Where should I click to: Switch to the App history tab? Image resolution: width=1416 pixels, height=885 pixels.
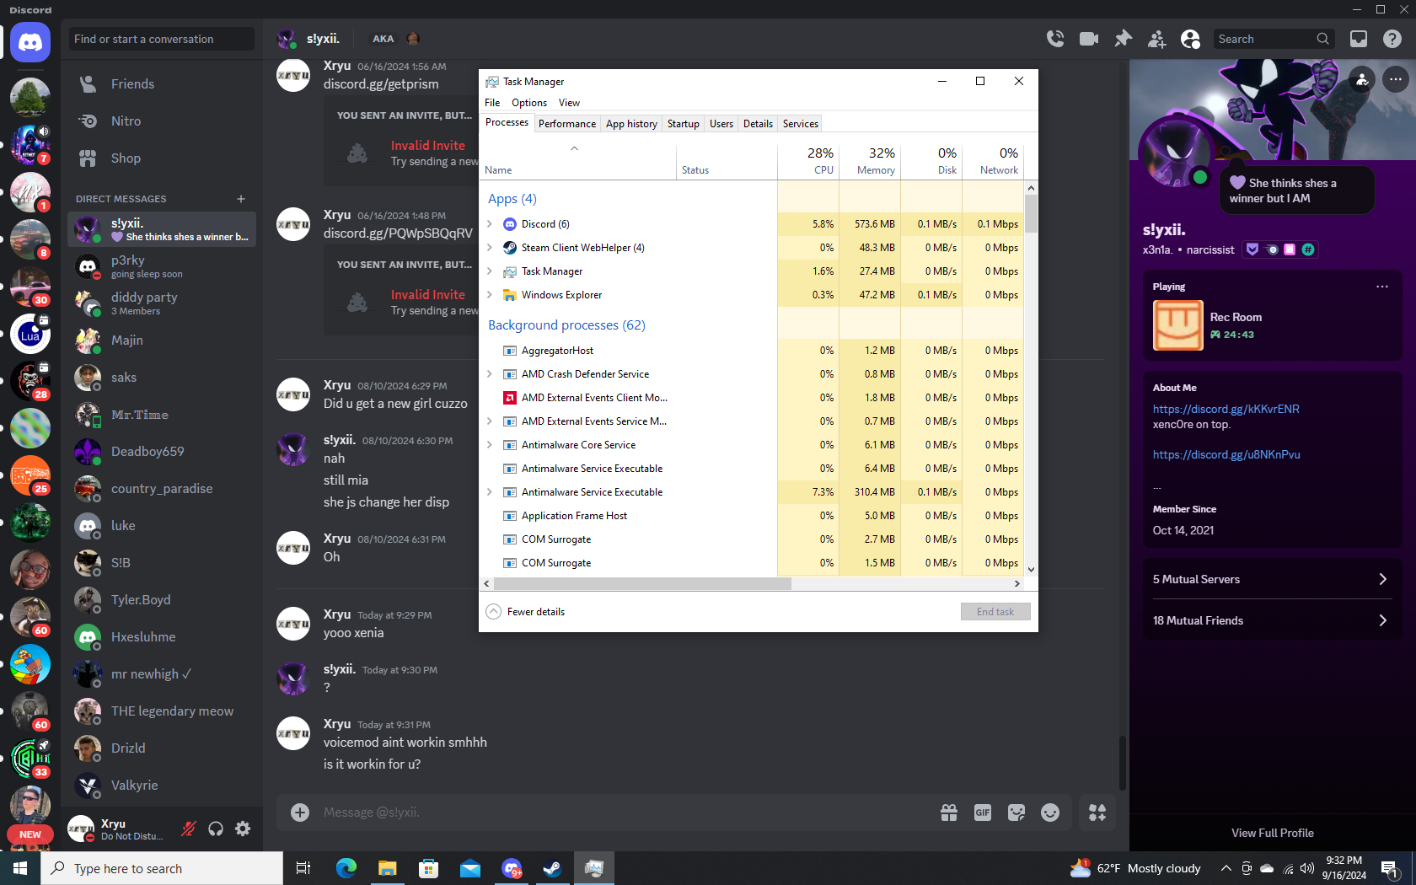(631, 124)
